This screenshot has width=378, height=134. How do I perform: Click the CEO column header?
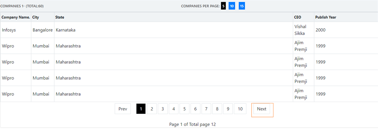pyautogui.click(x=303, y=17)
